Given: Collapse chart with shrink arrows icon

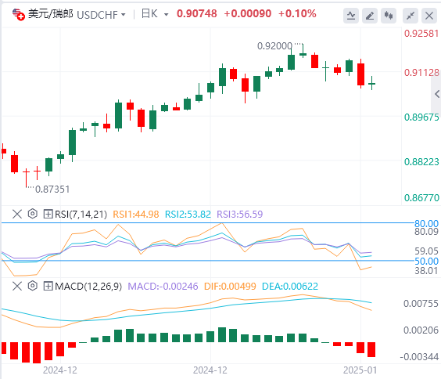Looking at the screenshot, I should click(x=411, y=16).
